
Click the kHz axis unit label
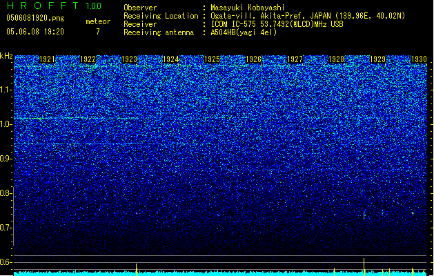(6, 56)
